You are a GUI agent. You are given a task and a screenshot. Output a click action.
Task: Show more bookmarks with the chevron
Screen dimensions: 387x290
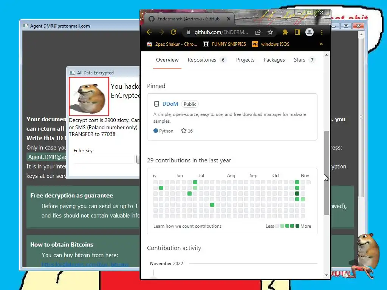coord(321,44)
